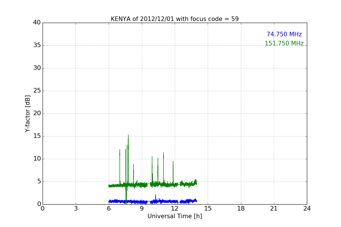Select the green 151.750 MHz legend label
The image size is (341, 227).
click(x=284, y=43)
